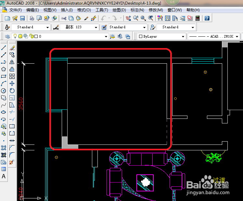Select the Array modify tool

point(12,76)
